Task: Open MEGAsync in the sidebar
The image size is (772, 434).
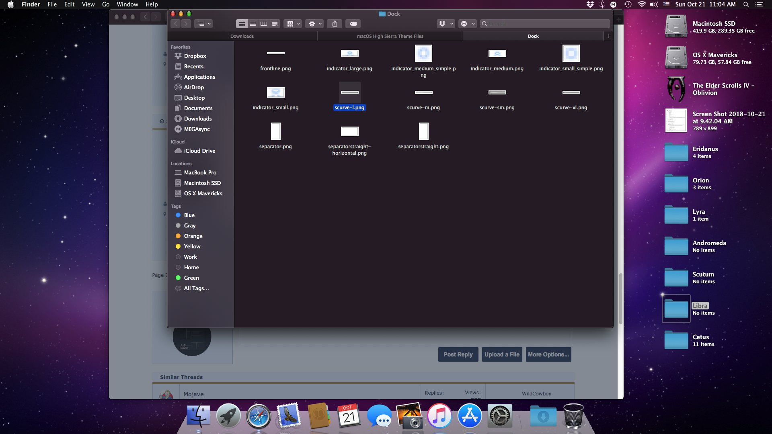Action: pyautogui.click(x=197, y=129)
